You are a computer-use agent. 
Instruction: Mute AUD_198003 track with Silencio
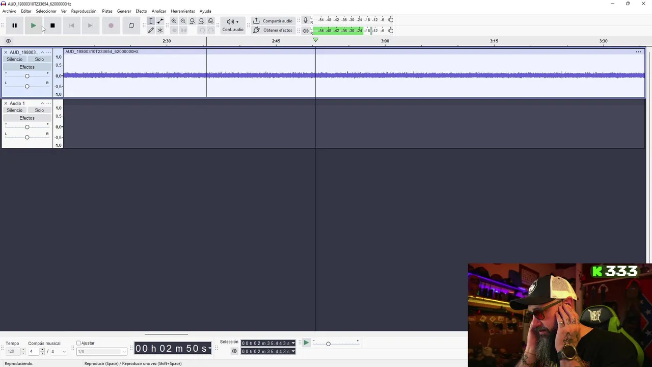click(15, 59)
